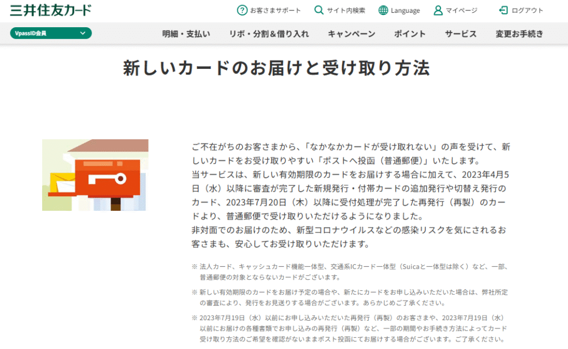Click the question mark support icon
The width and height of the screenshot is (568, 349).
point(242,10)
